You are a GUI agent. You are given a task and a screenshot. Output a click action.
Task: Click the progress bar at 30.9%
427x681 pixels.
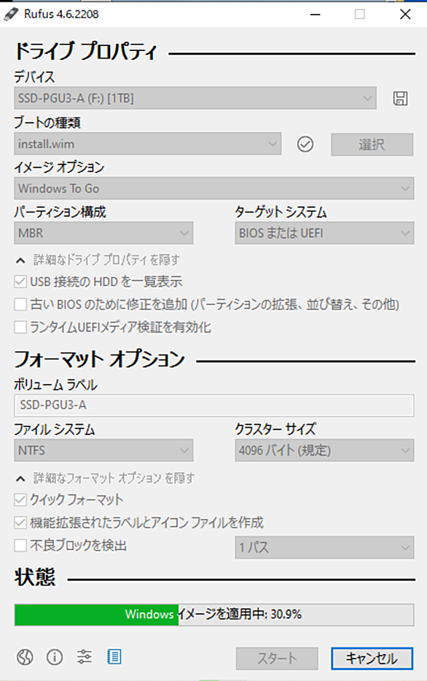tap(213, 615)
